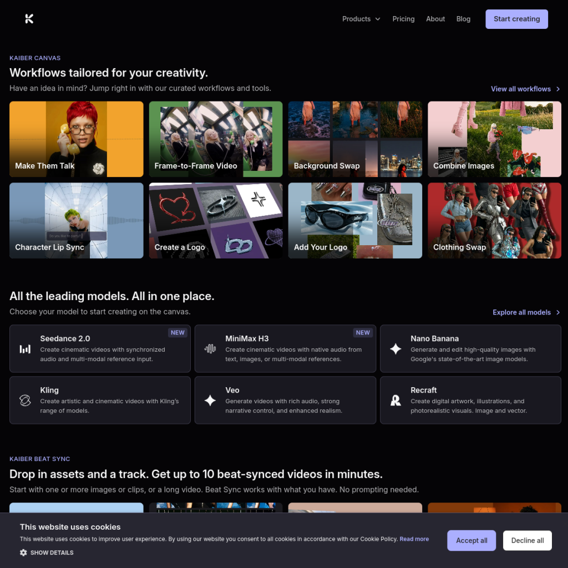The width and height of the screenshot is (568, 568).
Task: Select the Seedance 2.0 model title
Action: [x=65, y=339]
